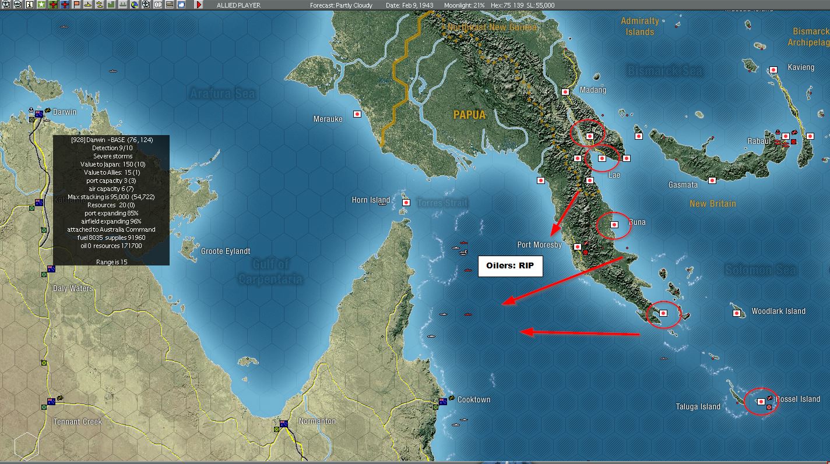Select the Japanese flag at Horn Island
Image resolution: width=830 pixels, height=464 pixels.
406,202
